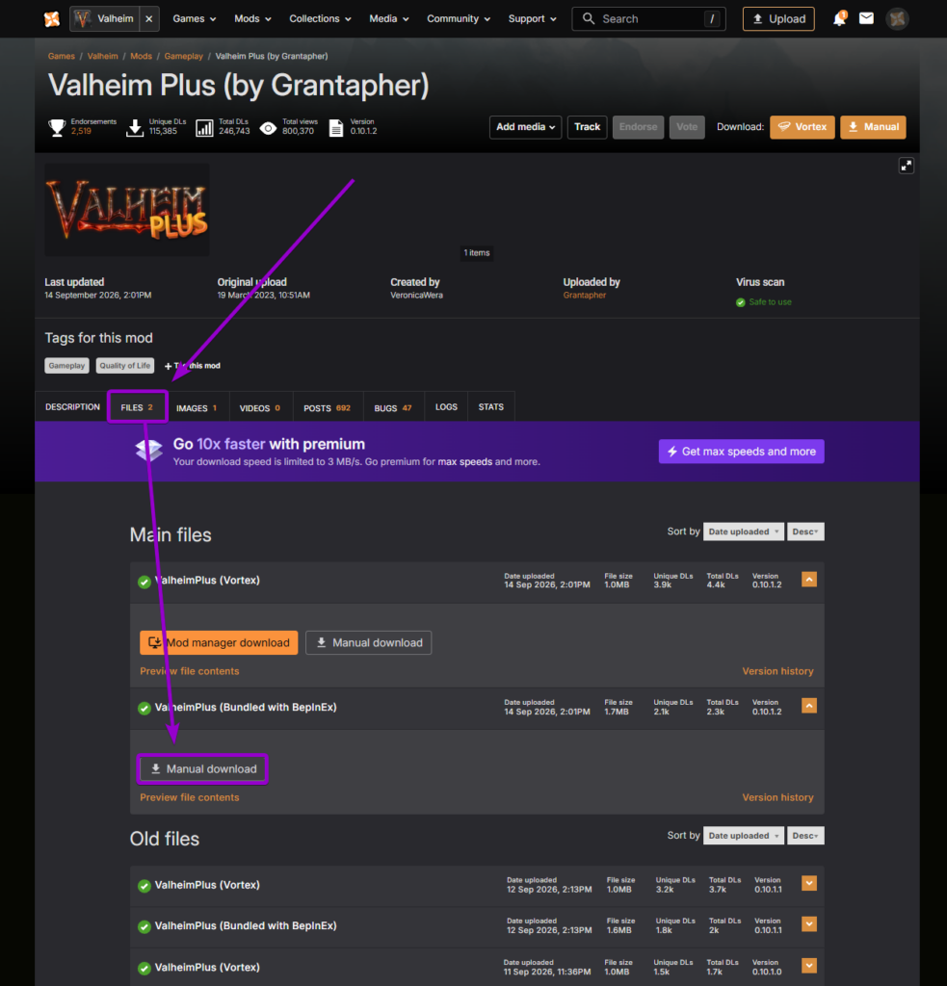Switch to the Videos tab
Screen dimensions: 947x986
click(x=260, y=407)
